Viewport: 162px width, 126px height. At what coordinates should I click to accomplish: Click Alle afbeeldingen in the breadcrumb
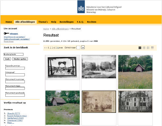(60, 29)
